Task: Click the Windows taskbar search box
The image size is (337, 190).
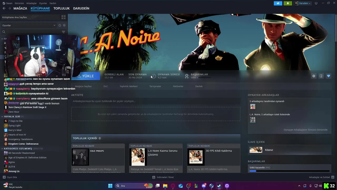Action: click(134, 186)
